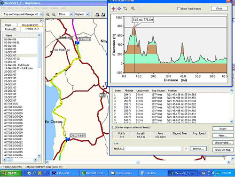Enable Show Track Points checkbox

click(x=179, y=8)
